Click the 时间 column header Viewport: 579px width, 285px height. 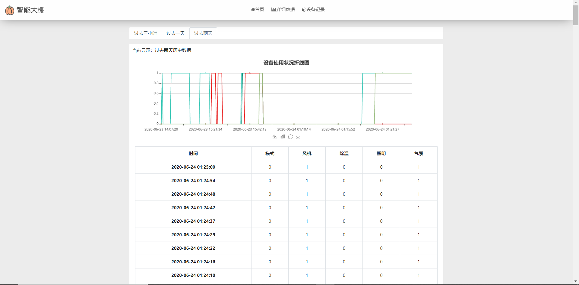(x=193, y=154)
